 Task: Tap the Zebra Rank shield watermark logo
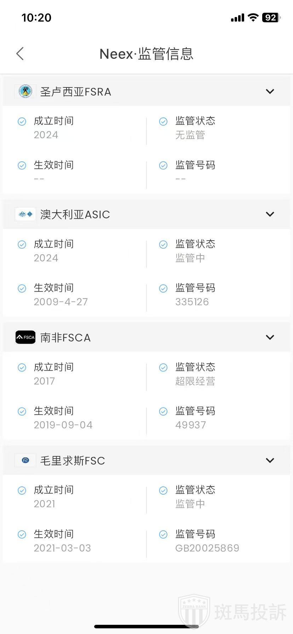[194, 611]
